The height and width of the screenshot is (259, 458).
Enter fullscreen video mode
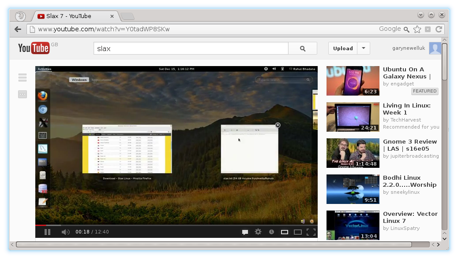coord(311,232)
